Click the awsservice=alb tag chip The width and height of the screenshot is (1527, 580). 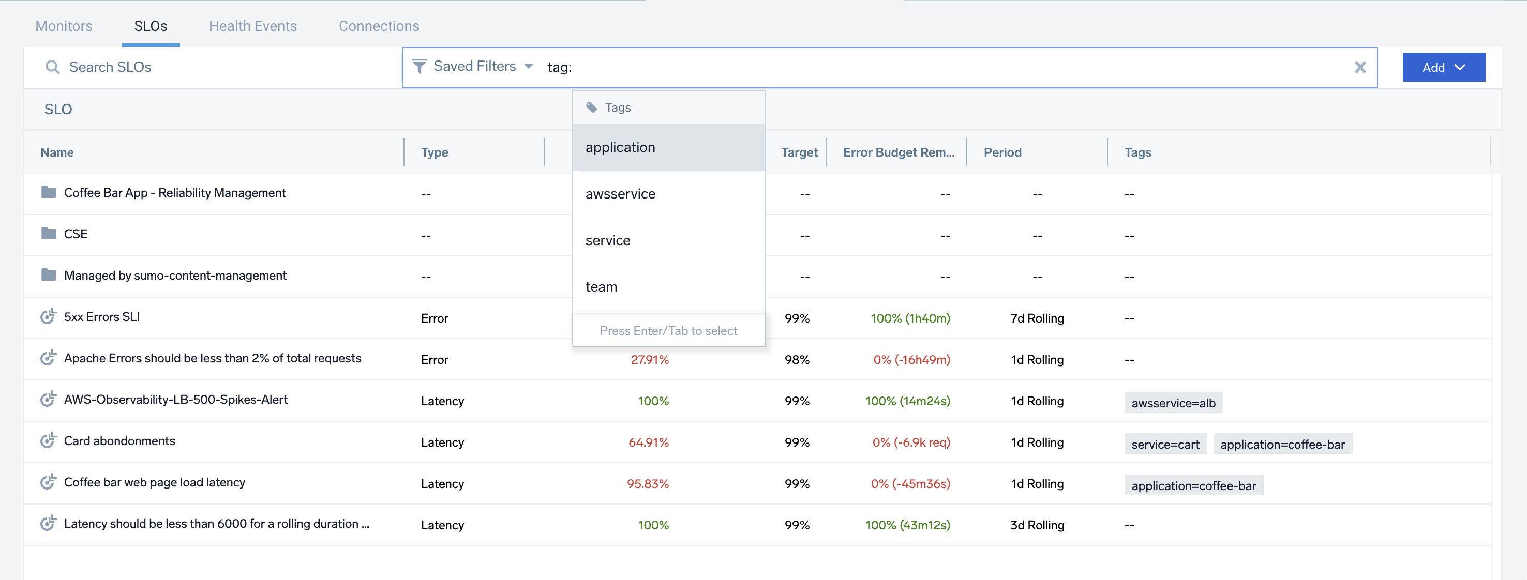pyautogui.click(x=1173, y=403)
